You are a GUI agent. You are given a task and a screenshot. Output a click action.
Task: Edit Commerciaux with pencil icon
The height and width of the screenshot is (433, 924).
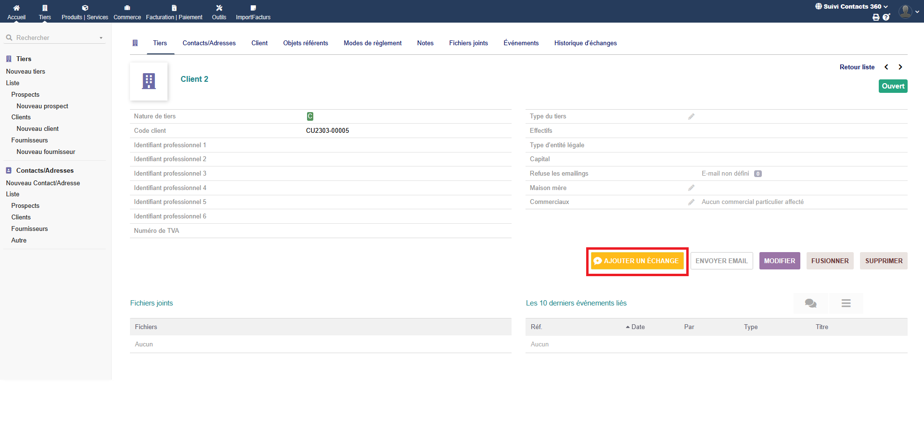click(x=691, y=202)
